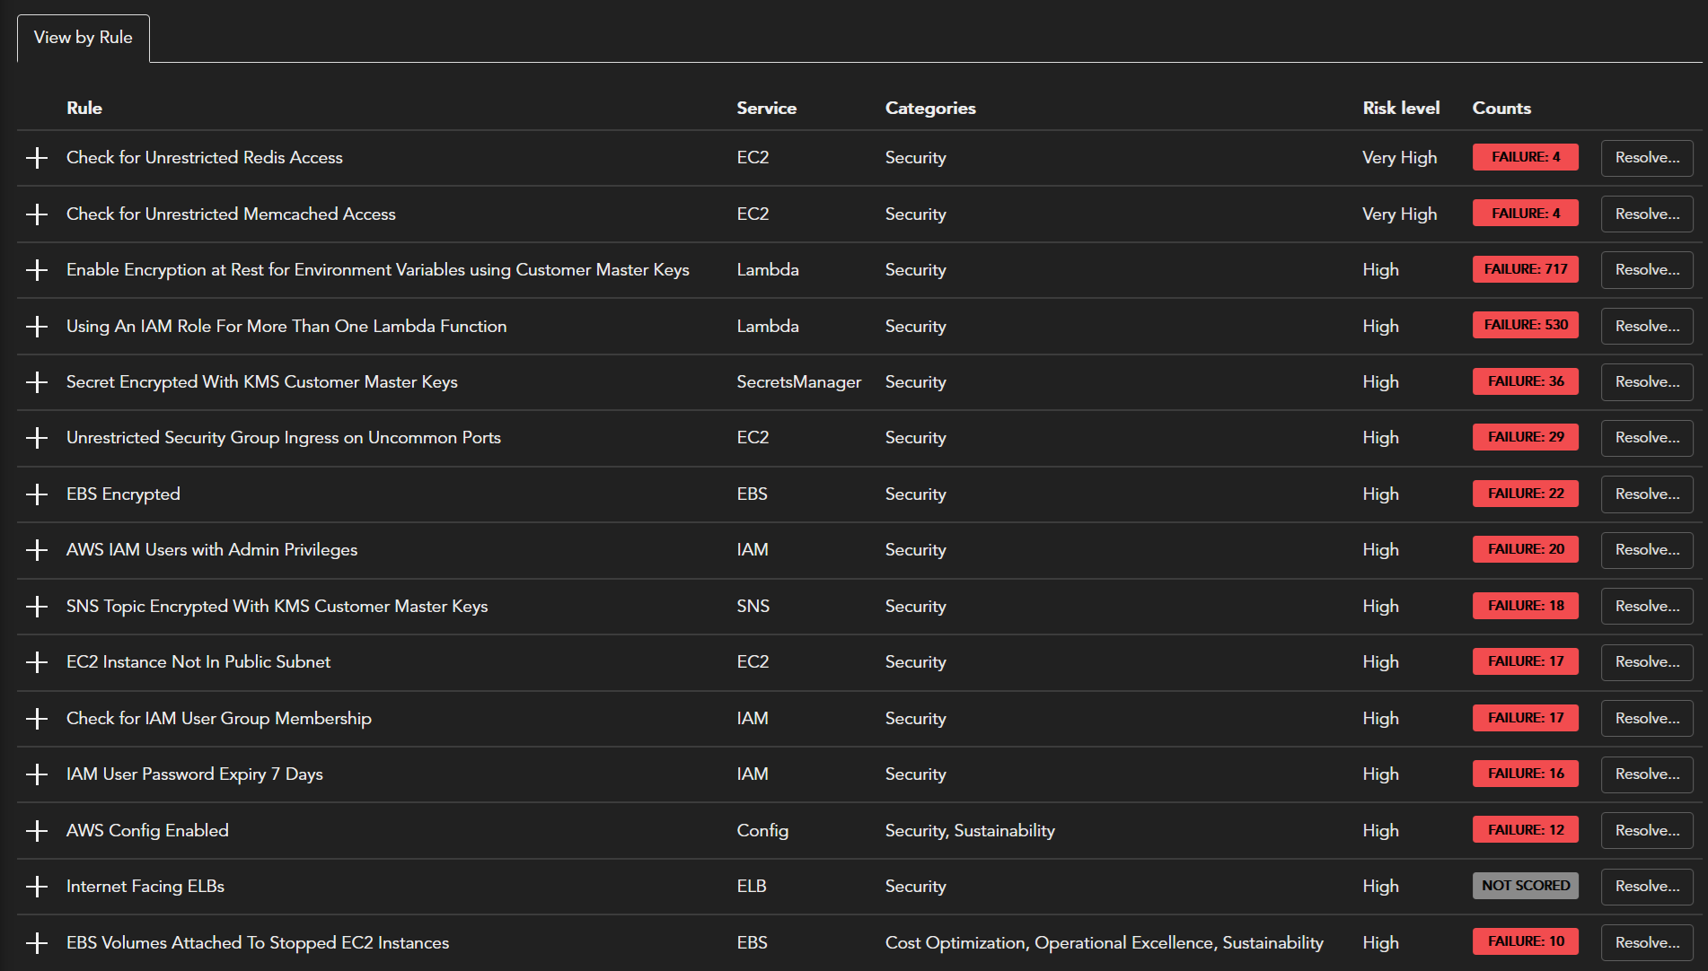Click plus icon beside EBS Encrypted rule
This screenshot has height=971, width=1708.
point(37,494)
